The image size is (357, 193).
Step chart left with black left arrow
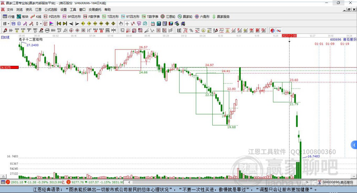tap(71, 24)
